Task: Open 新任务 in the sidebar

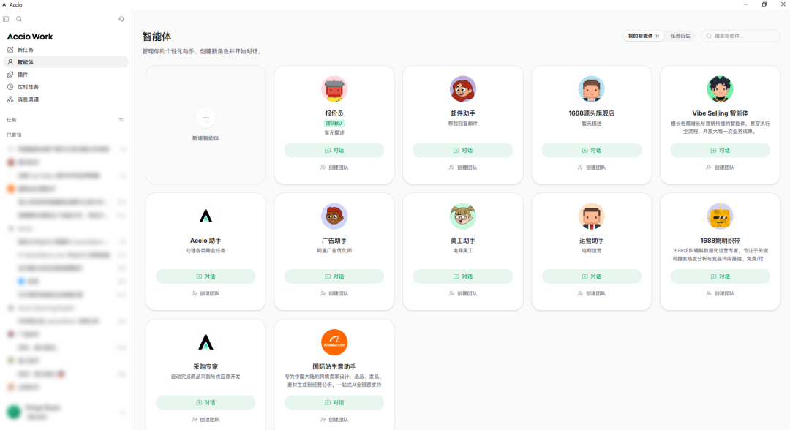Action: click(66, 50)
